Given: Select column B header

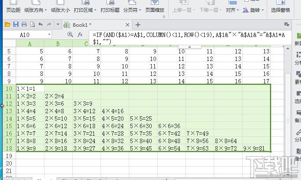Looking at the screenshot, I should point(58,44).
